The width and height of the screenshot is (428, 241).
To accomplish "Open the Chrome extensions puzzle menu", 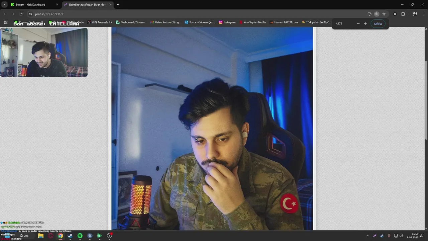I will pos(403,14).
